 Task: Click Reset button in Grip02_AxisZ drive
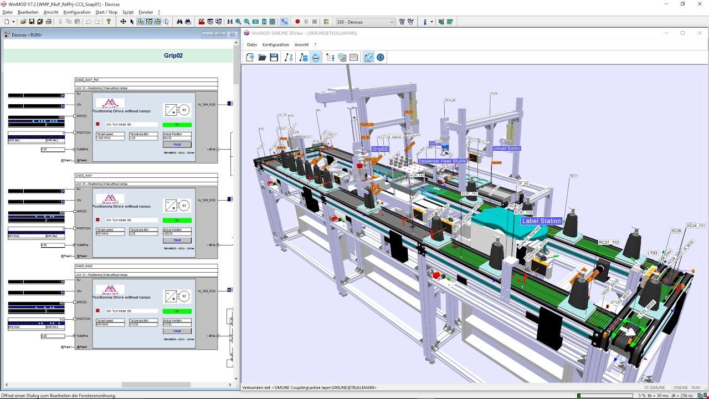(x=177, y=331)
